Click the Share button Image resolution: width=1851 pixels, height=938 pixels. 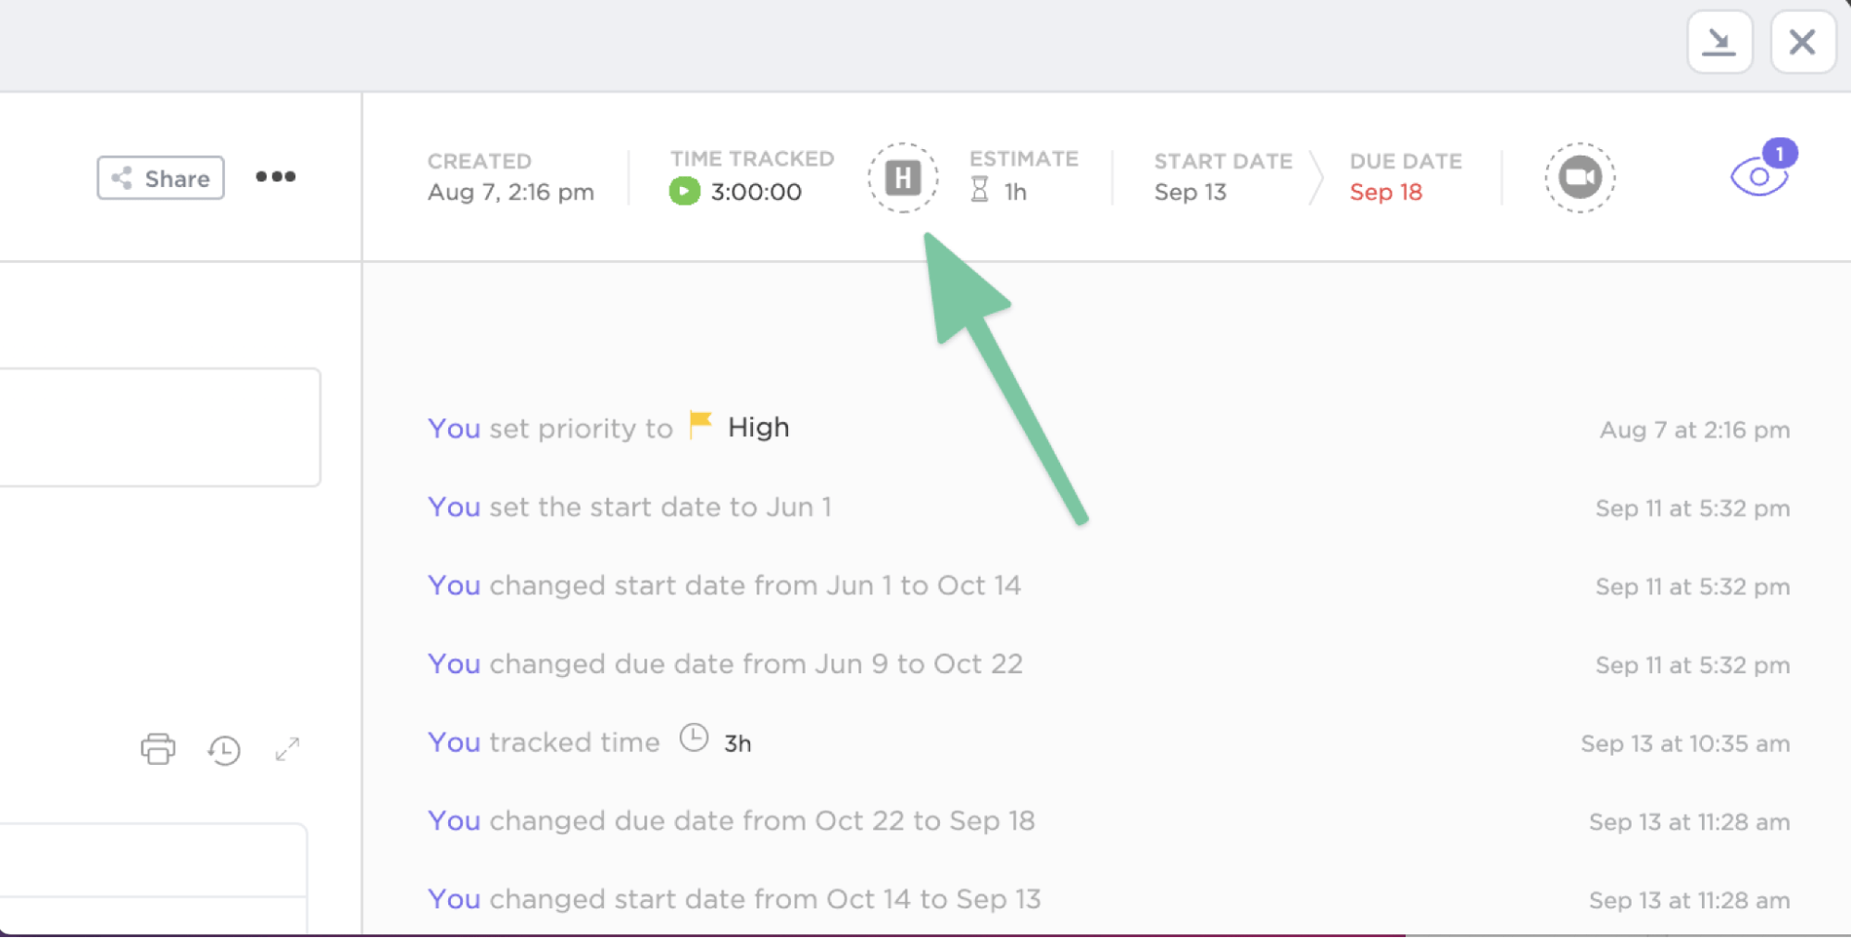pyautogui.click(x=161, y=178)
